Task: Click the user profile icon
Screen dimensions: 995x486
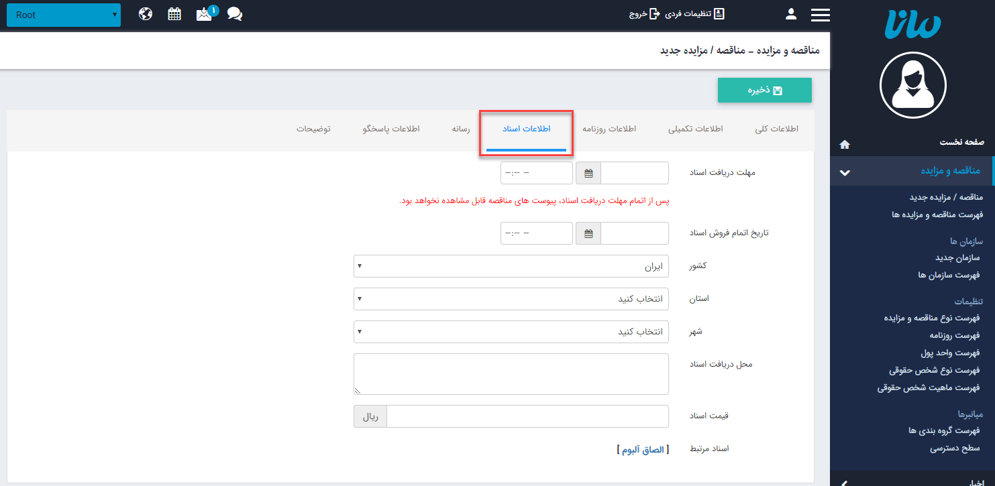Action: point(791,13)
